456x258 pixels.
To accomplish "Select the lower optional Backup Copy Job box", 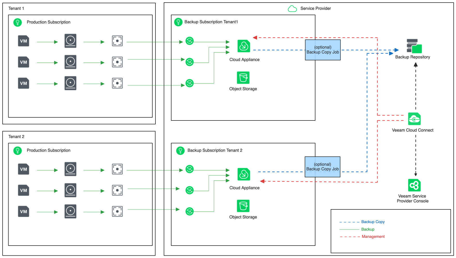I will tap(323, 167).
